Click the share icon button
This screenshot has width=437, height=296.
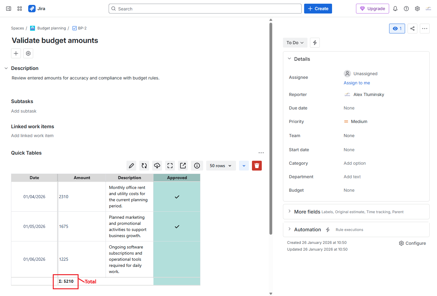(x=412, y=29)
